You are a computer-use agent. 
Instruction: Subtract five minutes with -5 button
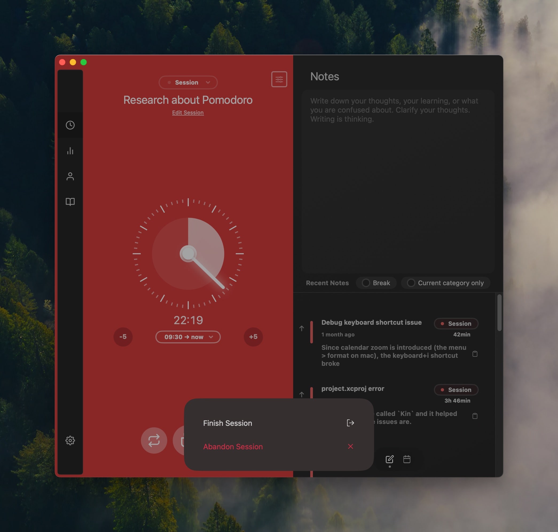pos(123,337)
